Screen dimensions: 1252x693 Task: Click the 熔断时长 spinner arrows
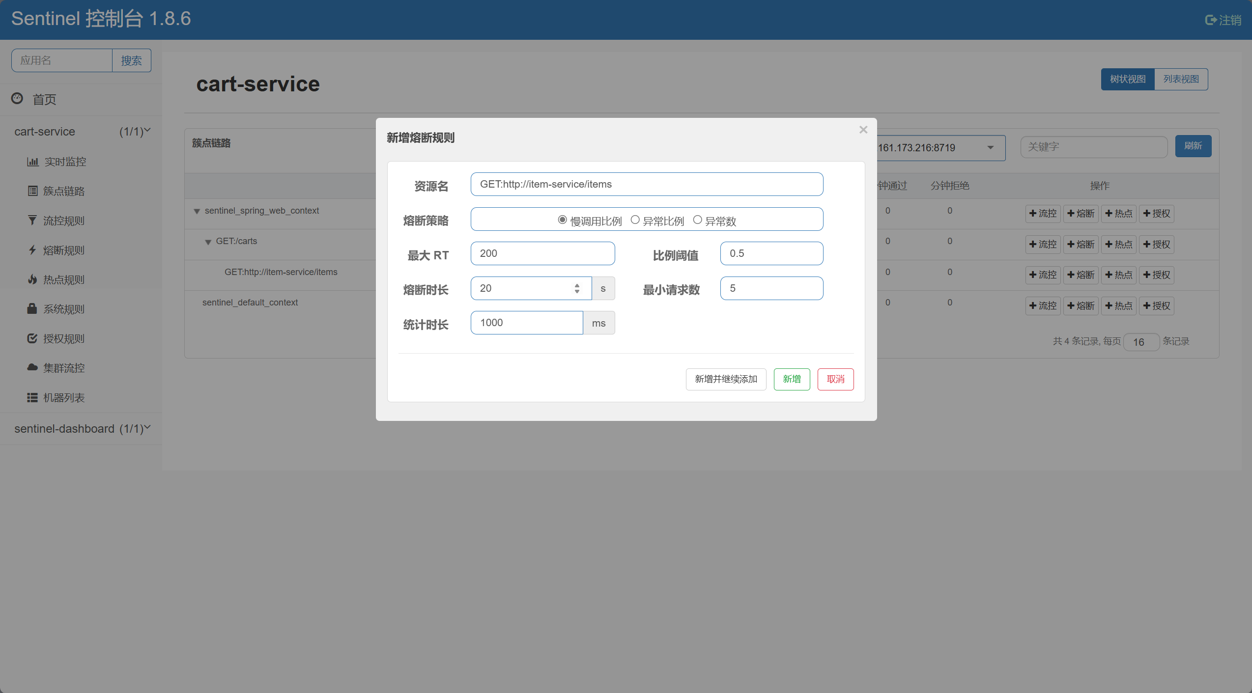pos(577,288)
